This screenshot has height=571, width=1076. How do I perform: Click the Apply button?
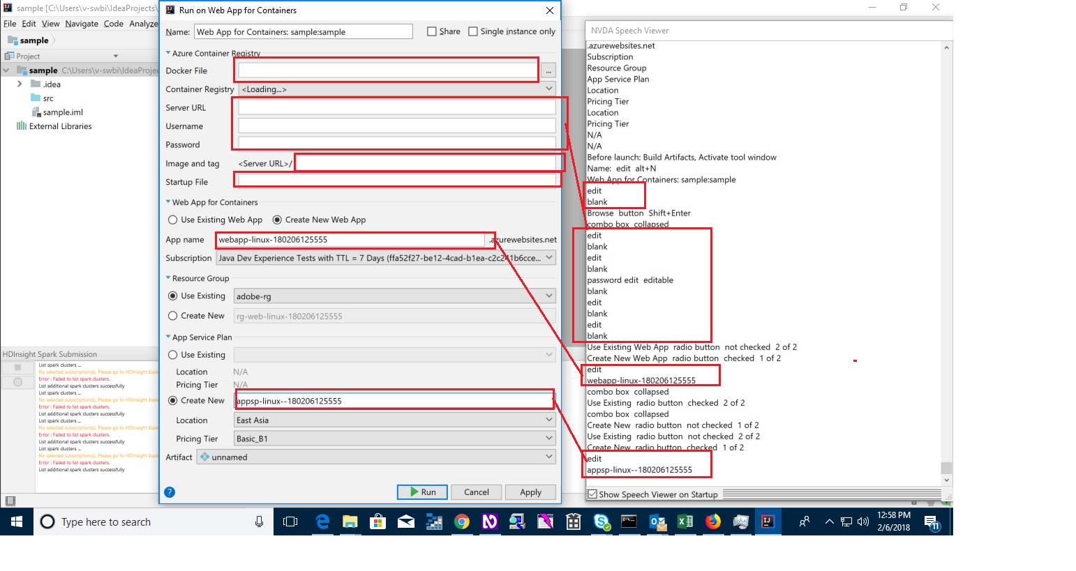530,492
